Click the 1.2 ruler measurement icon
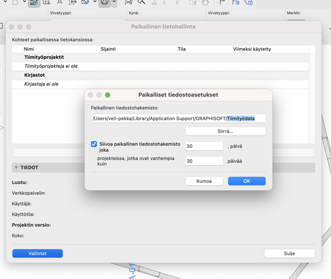This screenshot has height=279, width=331. 47,2
